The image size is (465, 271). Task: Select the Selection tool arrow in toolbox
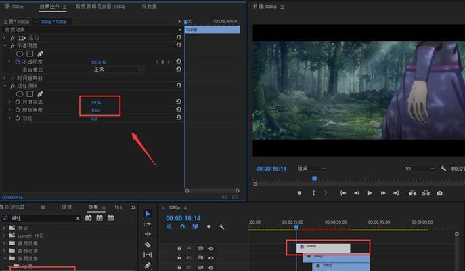148,213
